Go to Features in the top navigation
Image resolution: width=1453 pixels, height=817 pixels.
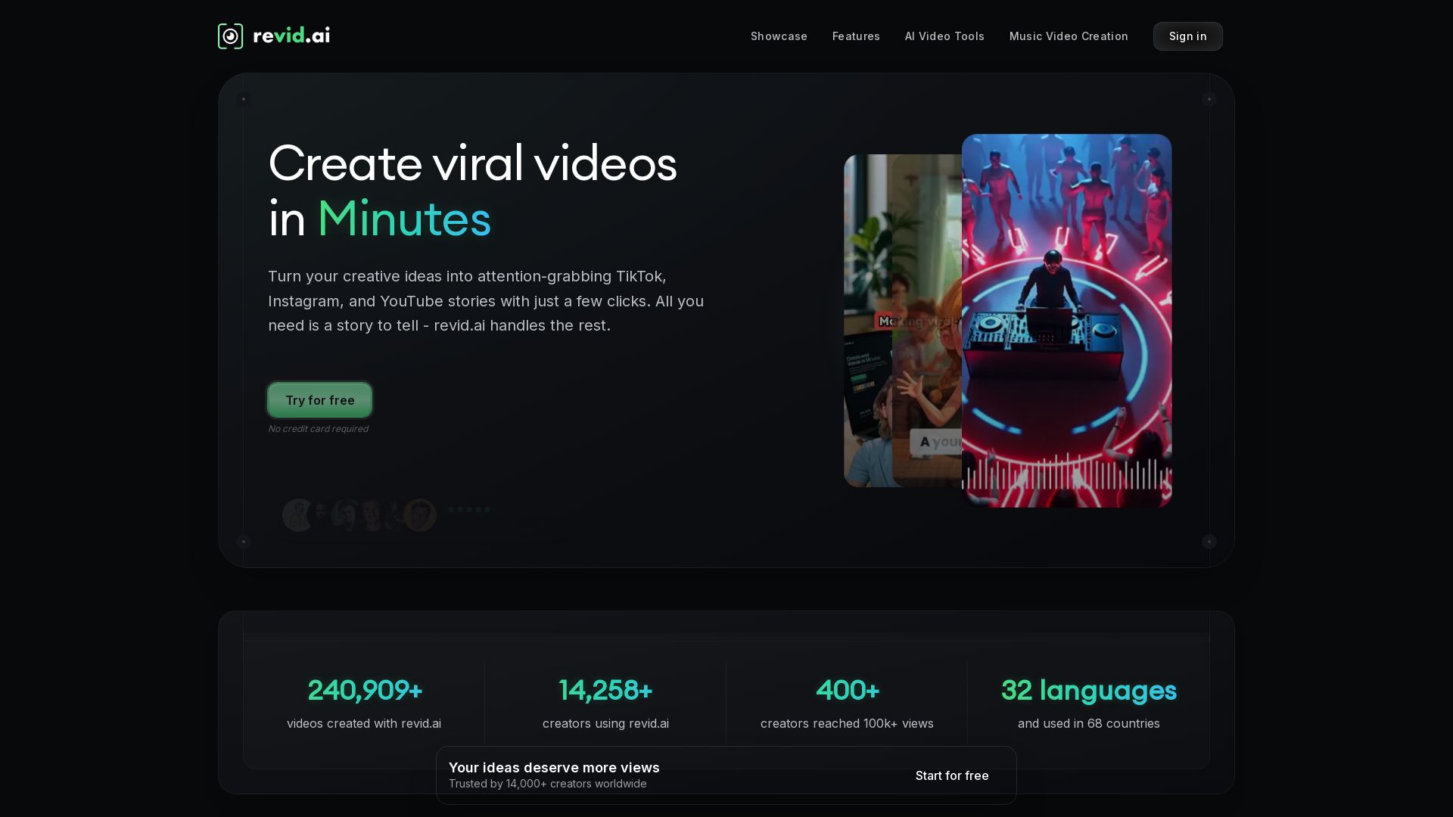click(x=856, y=36)
